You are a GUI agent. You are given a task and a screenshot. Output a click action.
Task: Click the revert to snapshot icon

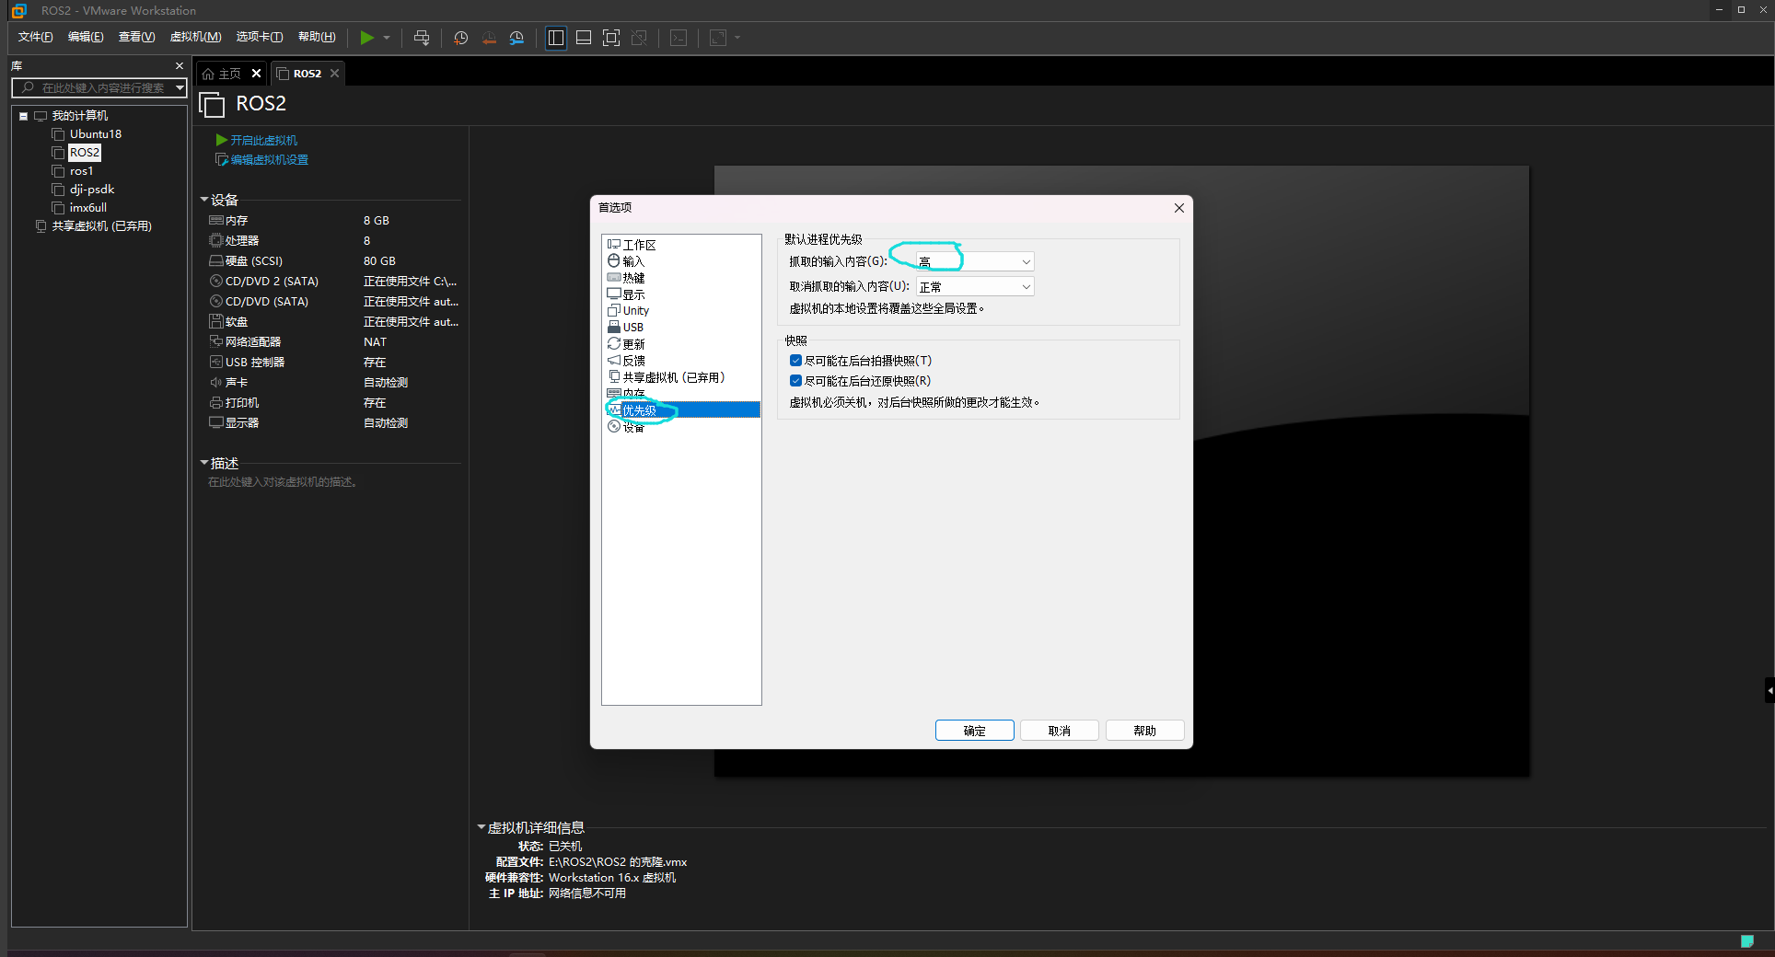click(489, 38)
